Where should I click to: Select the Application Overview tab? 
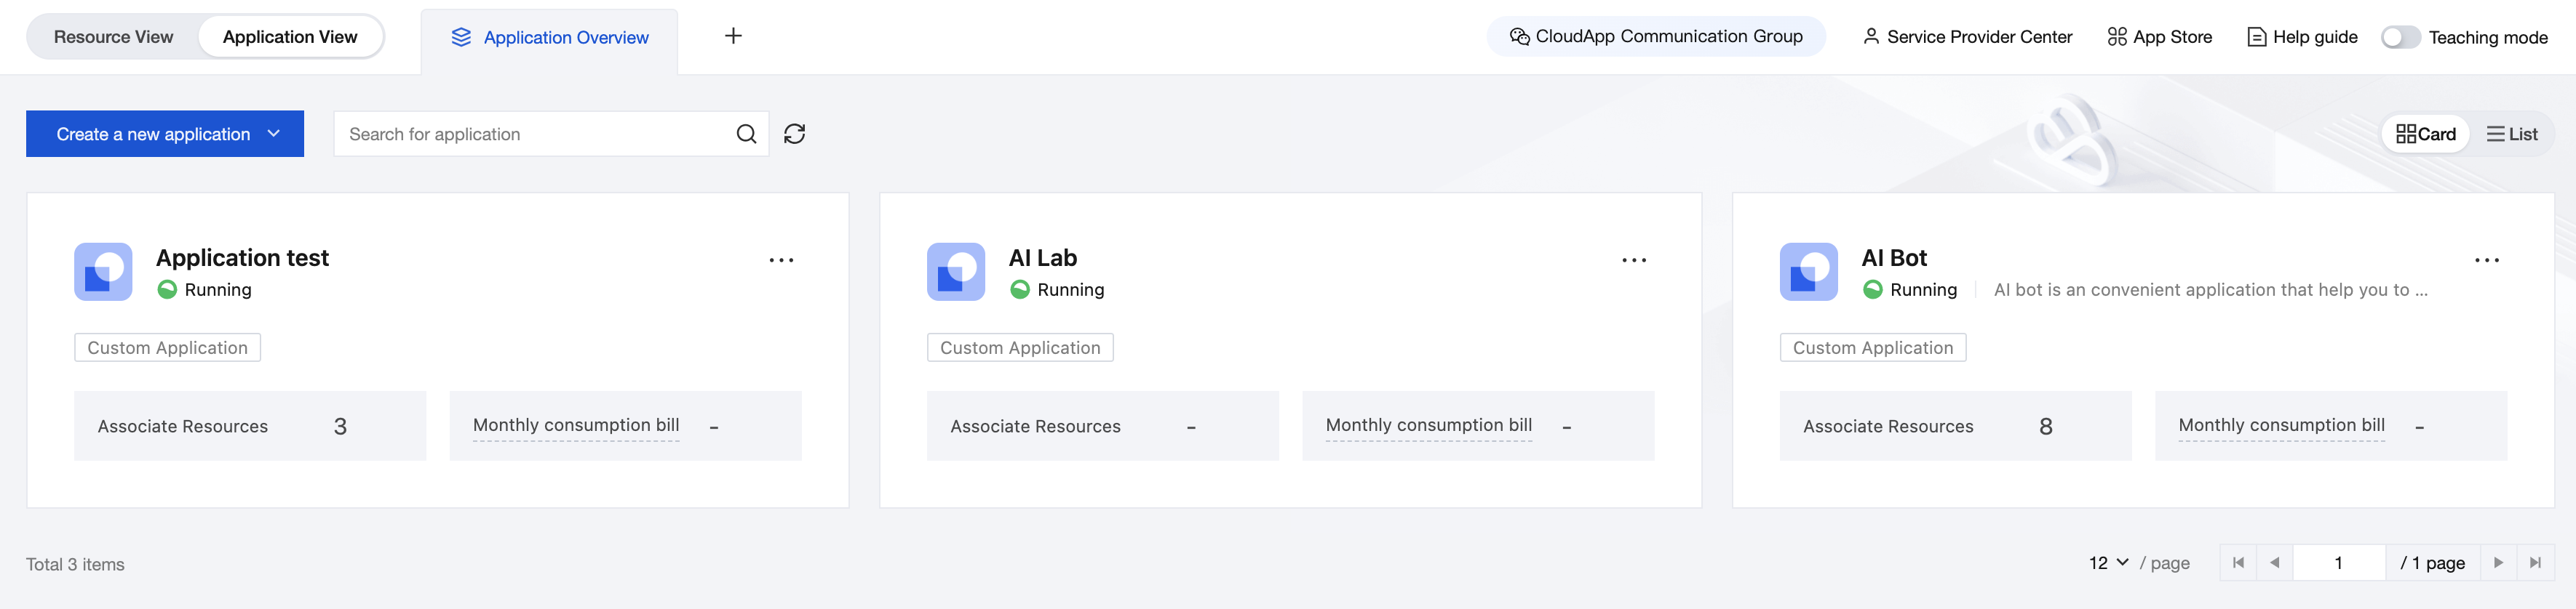tap(550, 38)
